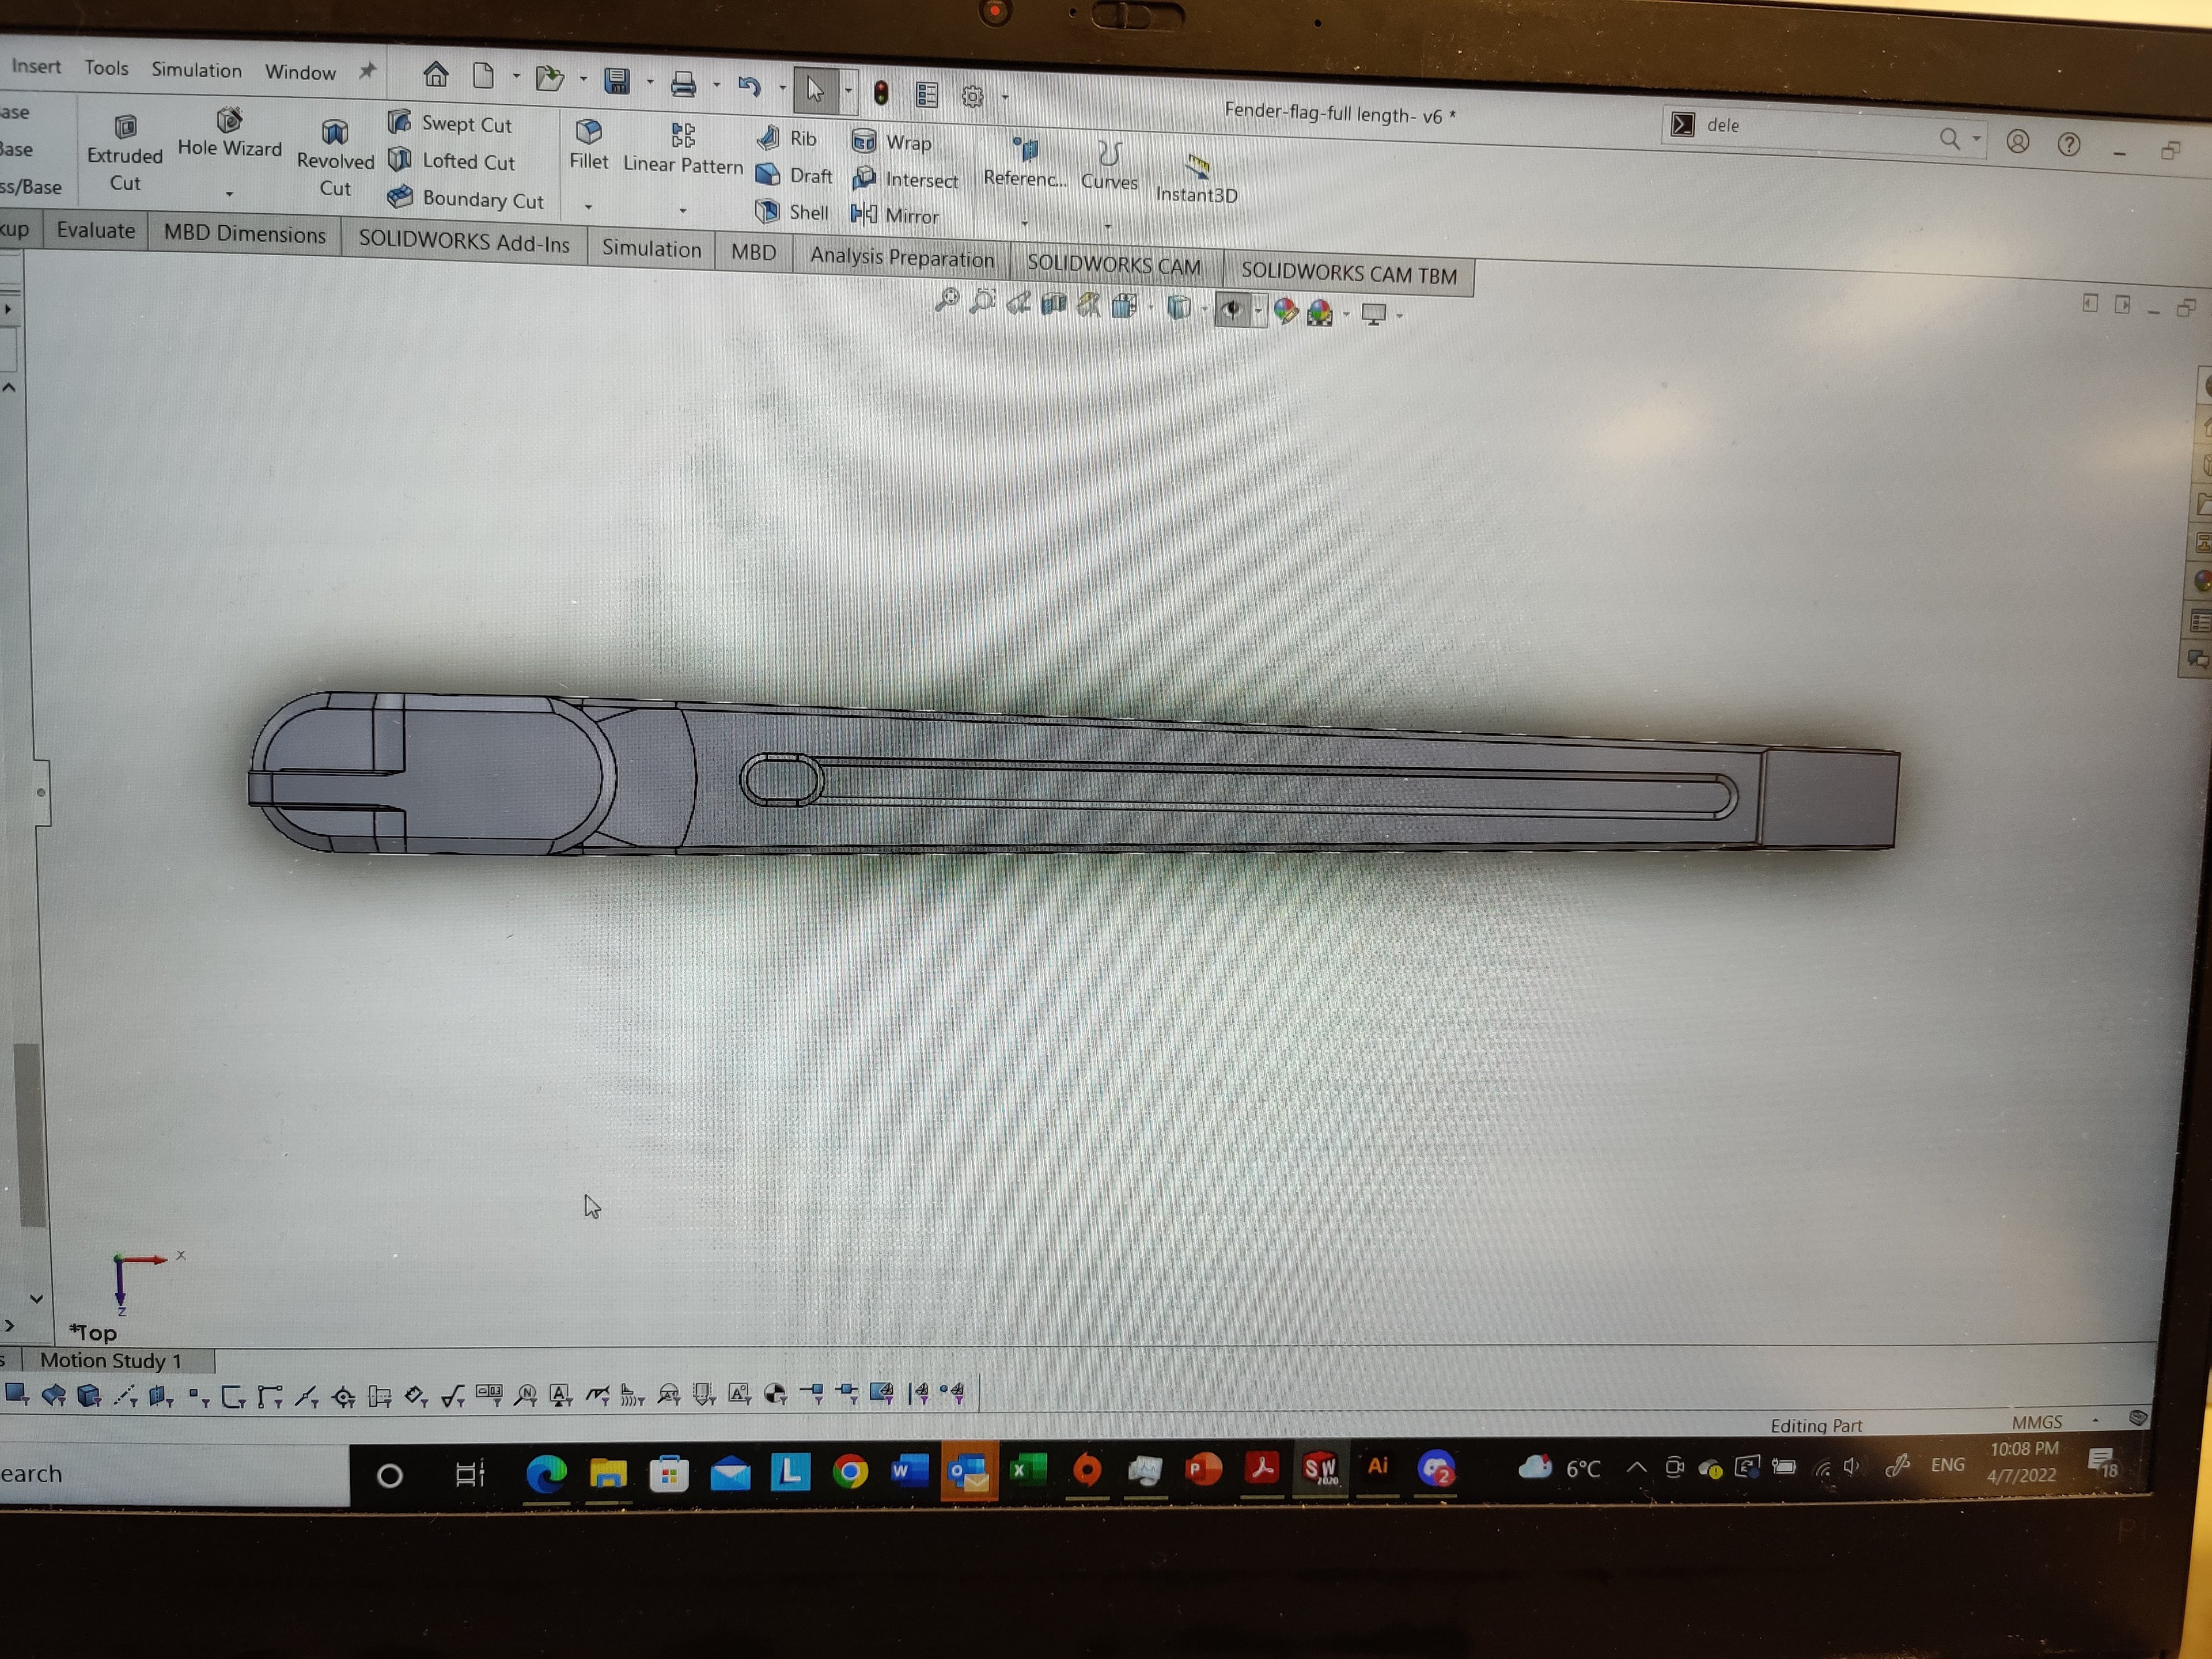Click the Boundary Cut feature
This screenshot has height=1659, width=2212.
(x=465, y=198)
